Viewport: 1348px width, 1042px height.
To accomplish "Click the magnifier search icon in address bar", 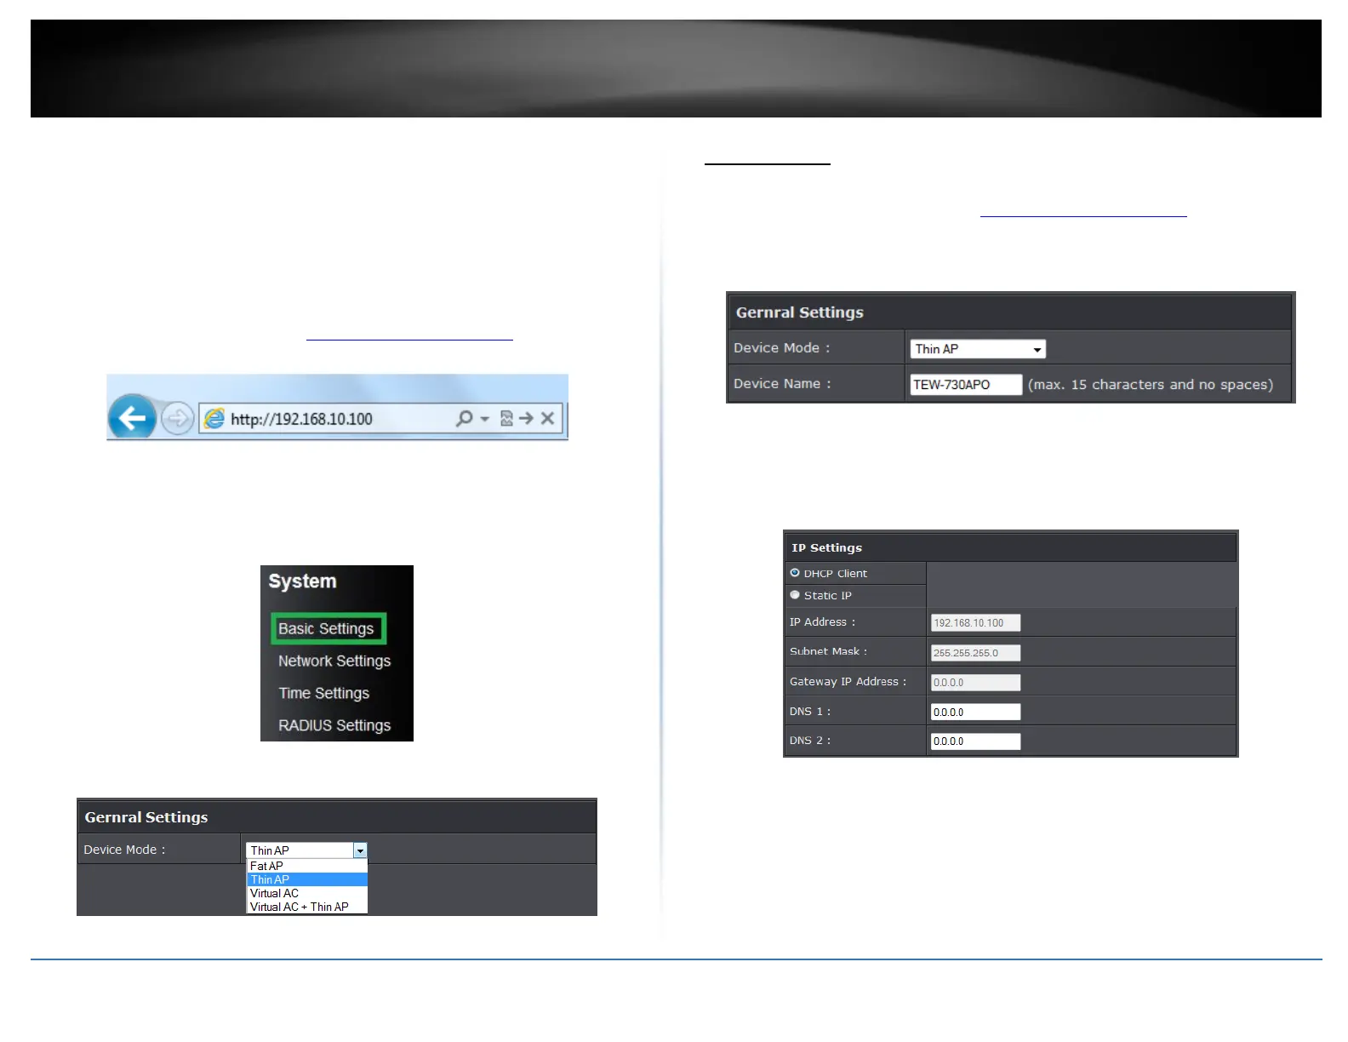I will (x=465, y=418).
